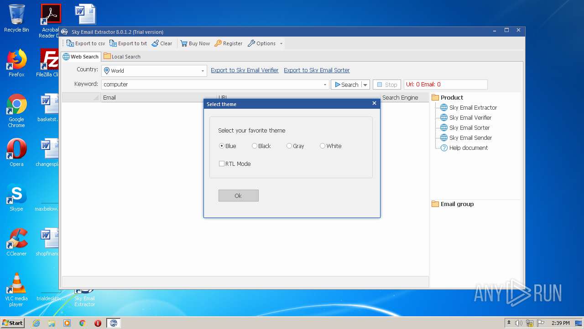Open the Google Chrome desktop icon
584x329 pixels.
pos(16,111)
